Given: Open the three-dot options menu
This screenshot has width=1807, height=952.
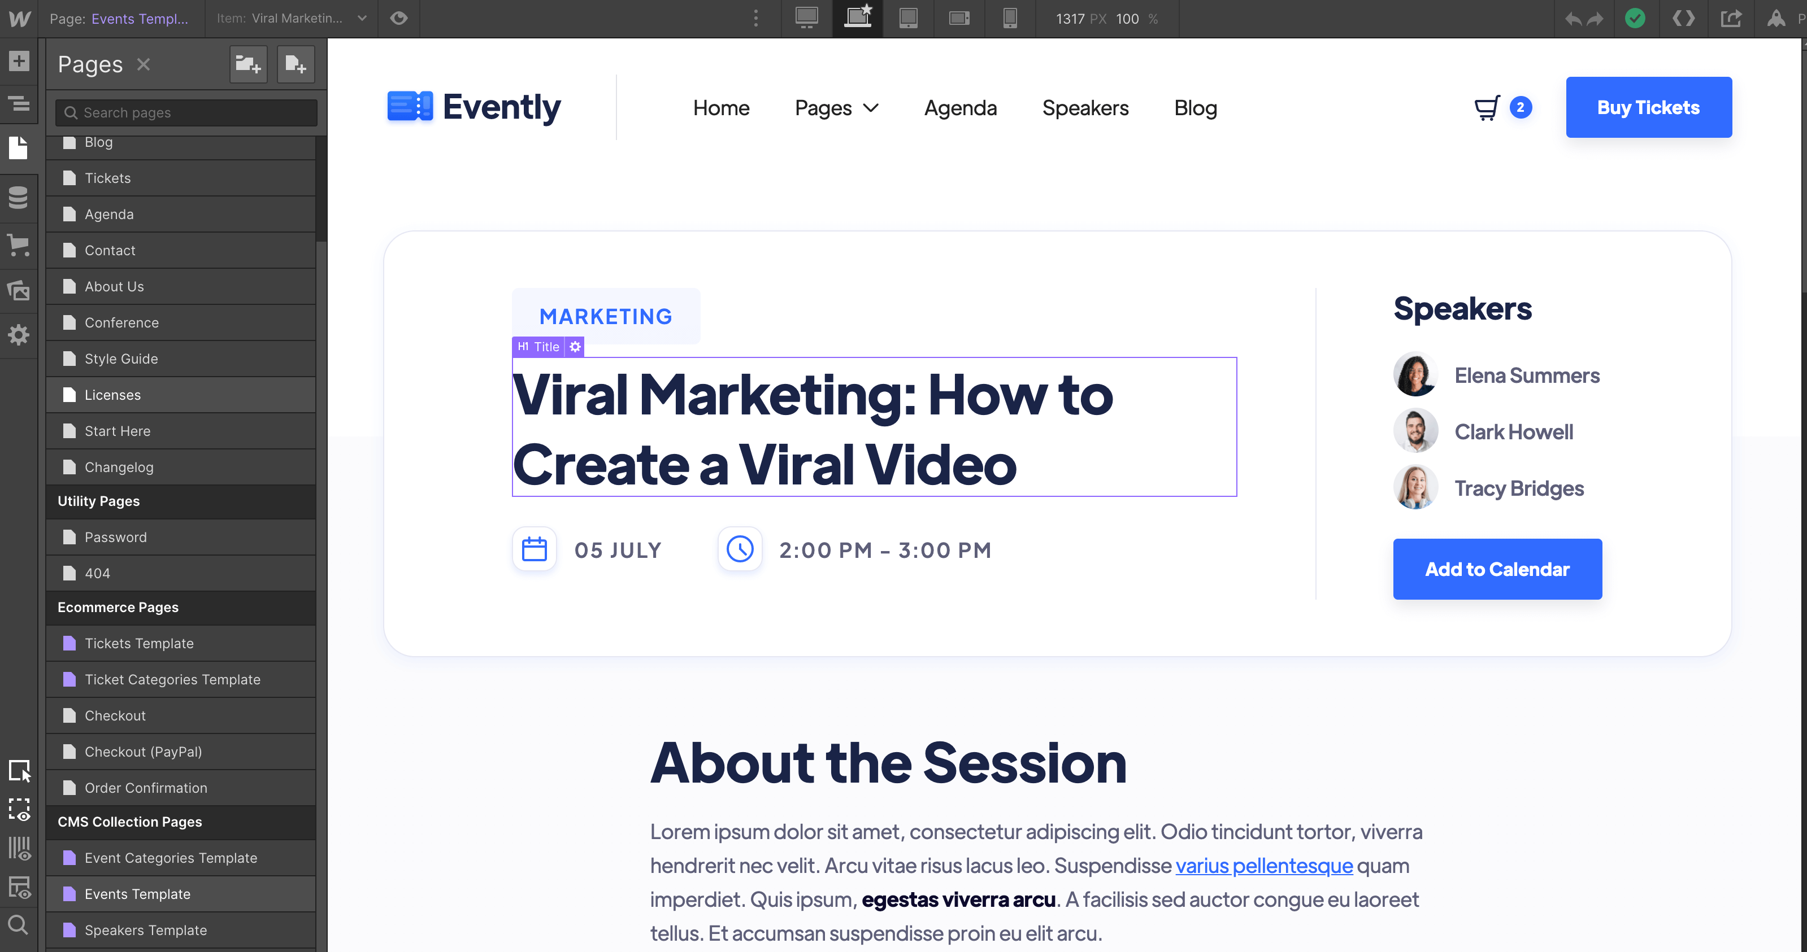Looking at the screenshot, I should click(755, 18).
